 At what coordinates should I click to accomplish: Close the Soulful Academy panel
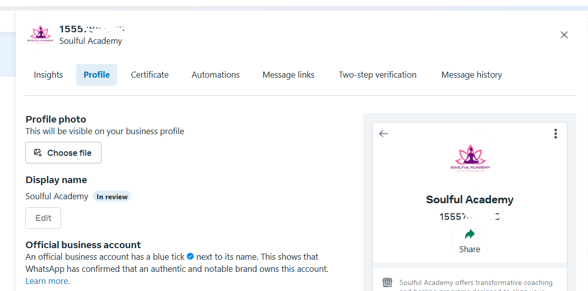pyautogui.click(x=564, y=35)
